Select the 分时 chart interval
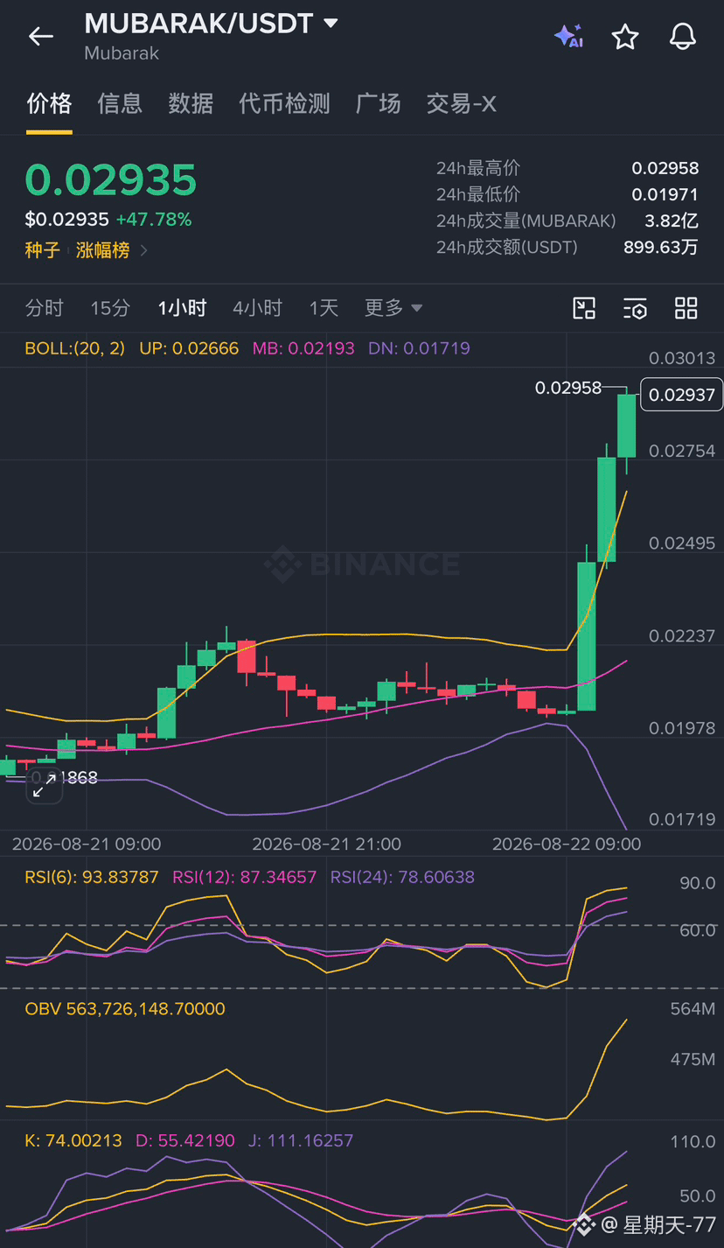Screen dimensions: 724x1248 pos(45,308)
